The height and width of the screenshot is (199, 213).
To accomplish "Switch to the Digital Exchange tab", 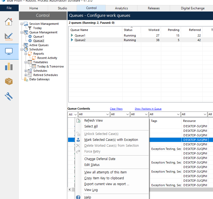I will (193, 8).
